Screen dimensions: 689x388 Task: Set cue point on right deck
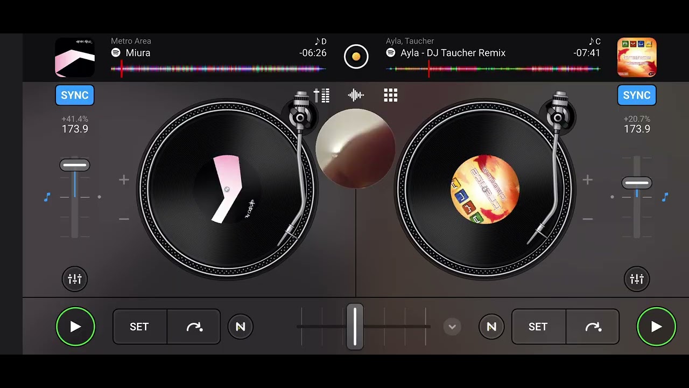tap(538, 327)
